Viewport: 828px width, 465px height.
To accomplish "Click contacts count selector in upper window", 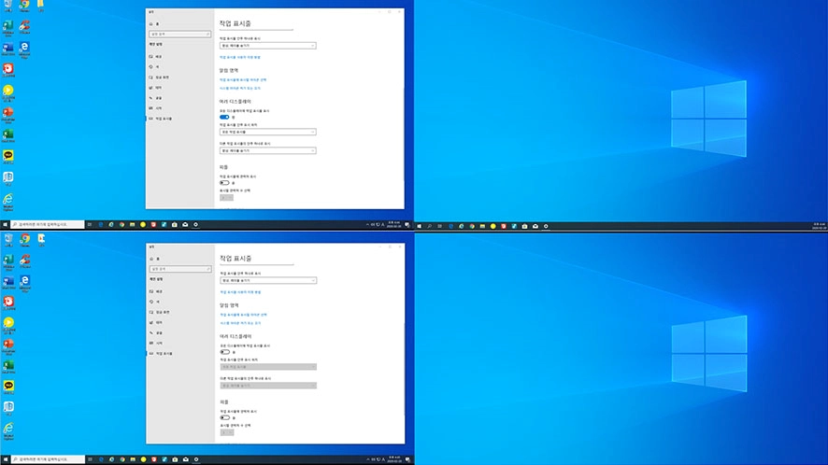I will (226, 197).
